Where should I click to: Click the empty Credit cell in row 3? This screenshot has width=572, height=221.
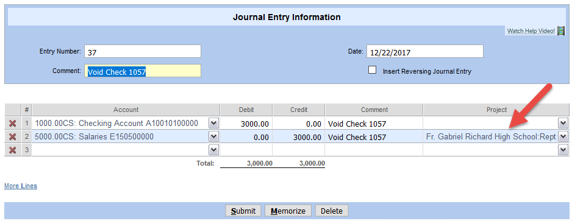299,150
